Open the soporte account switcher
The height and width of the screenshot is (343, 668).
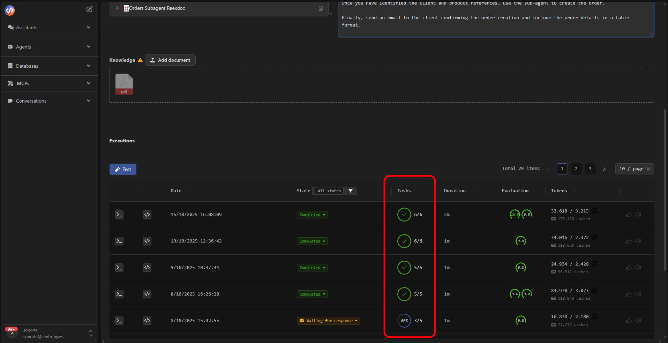coord(50,333)
